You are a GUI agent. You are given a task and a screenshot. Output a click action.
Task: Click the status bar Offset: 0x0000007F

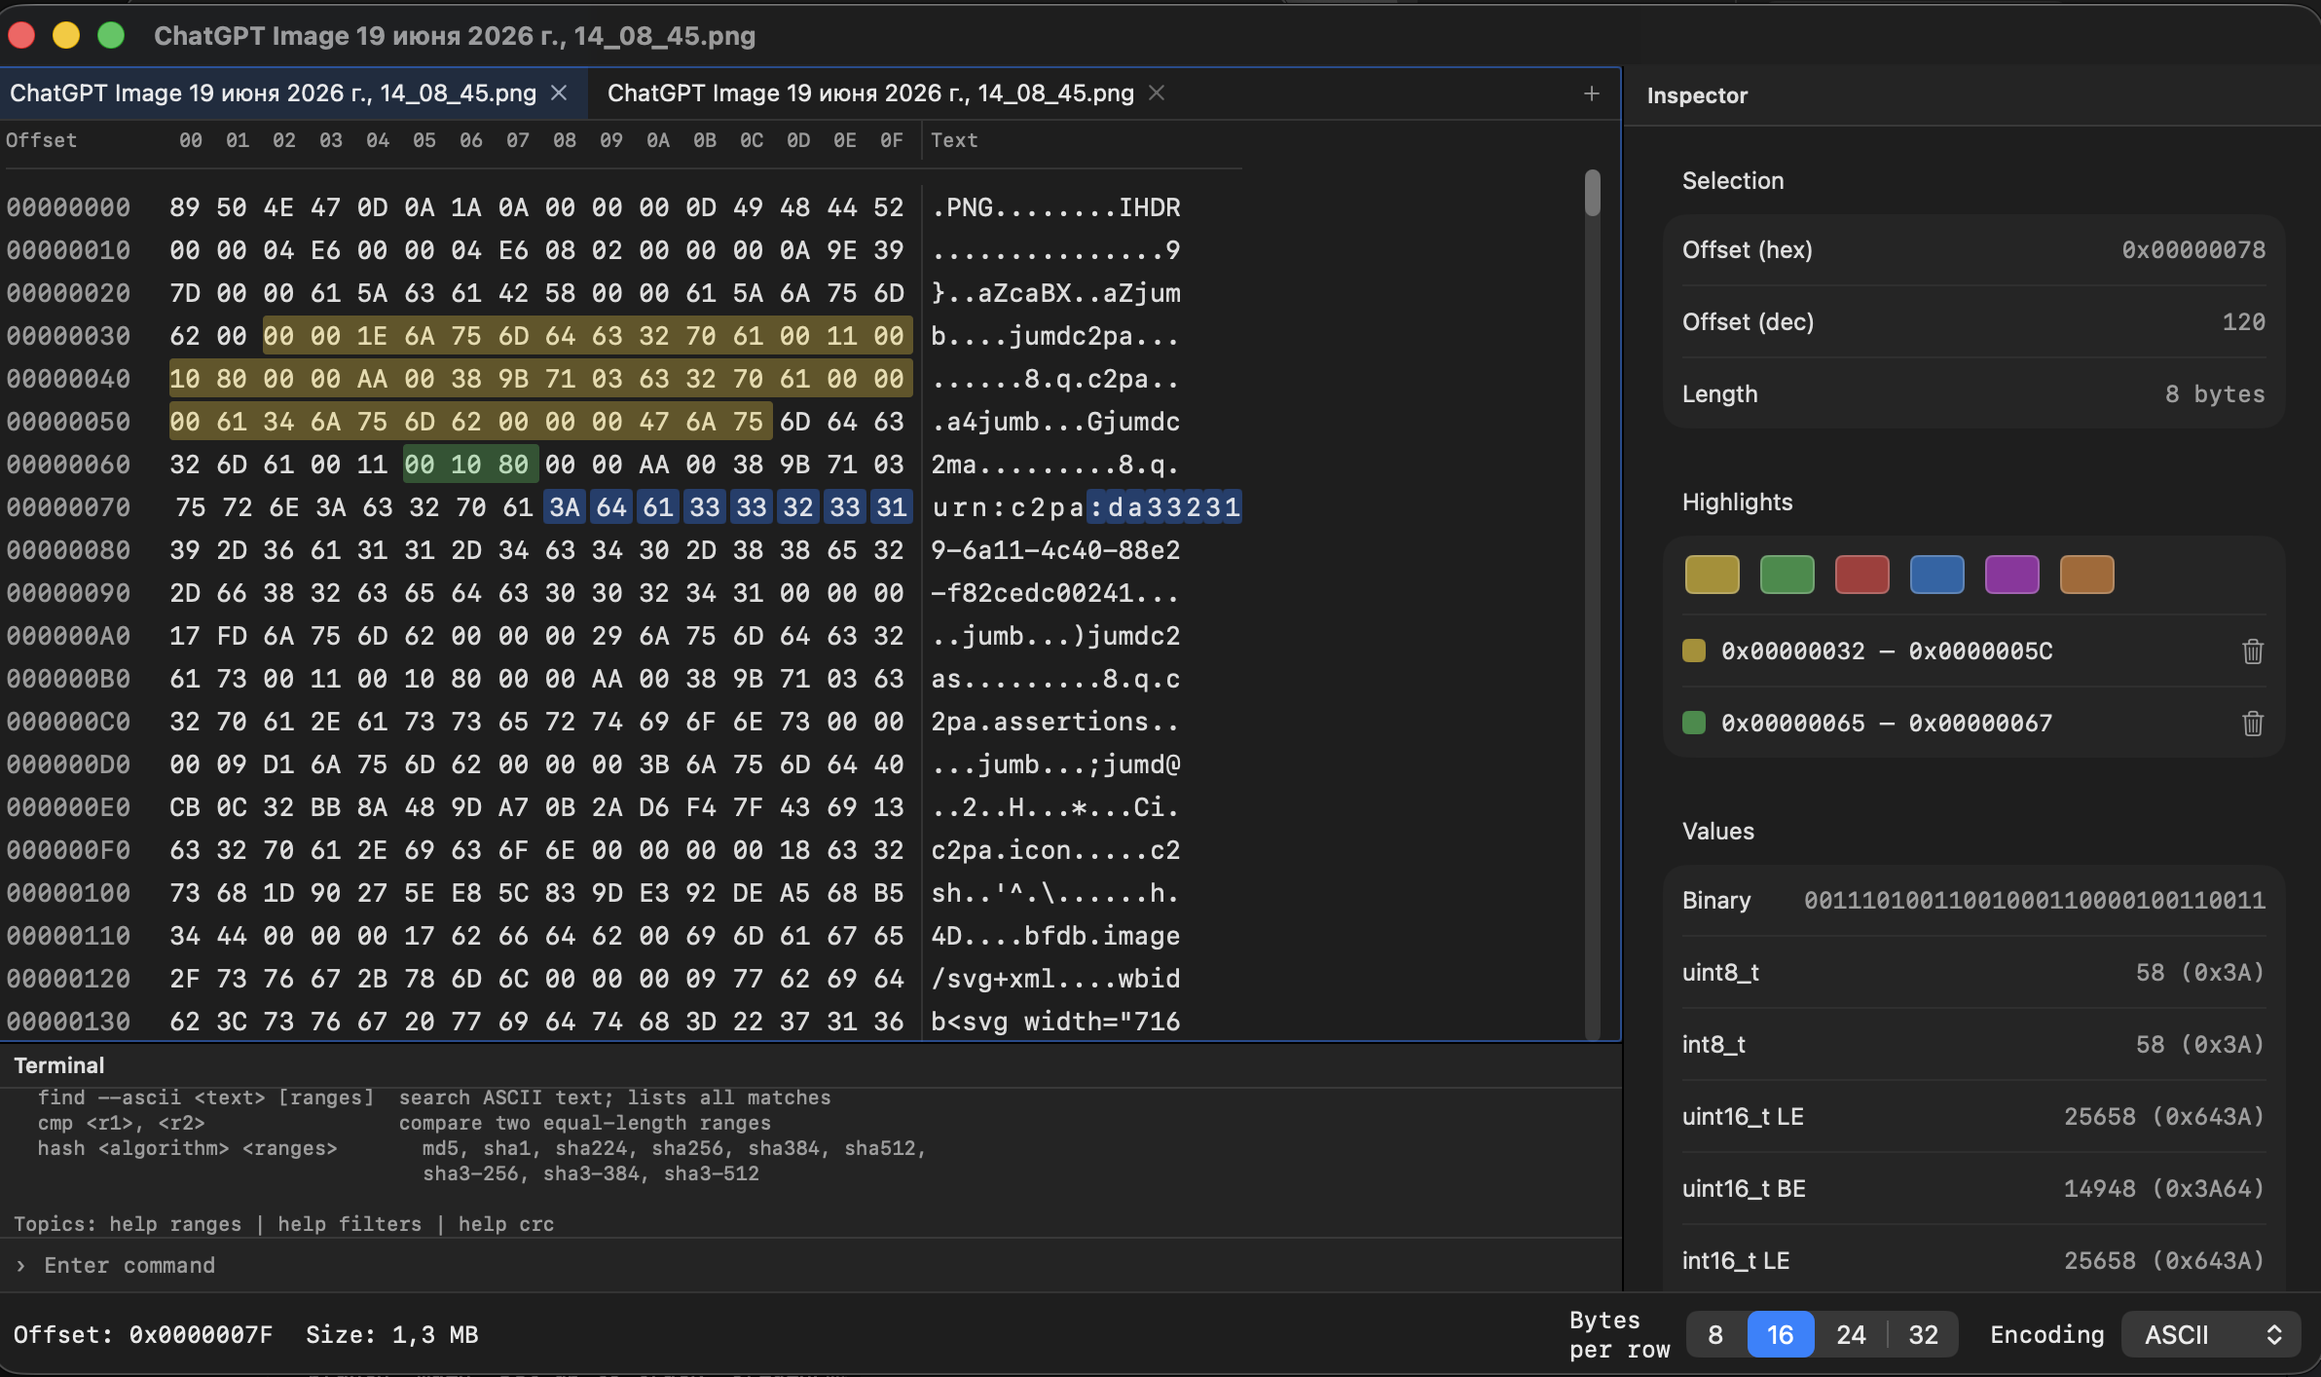(143, 1335)
